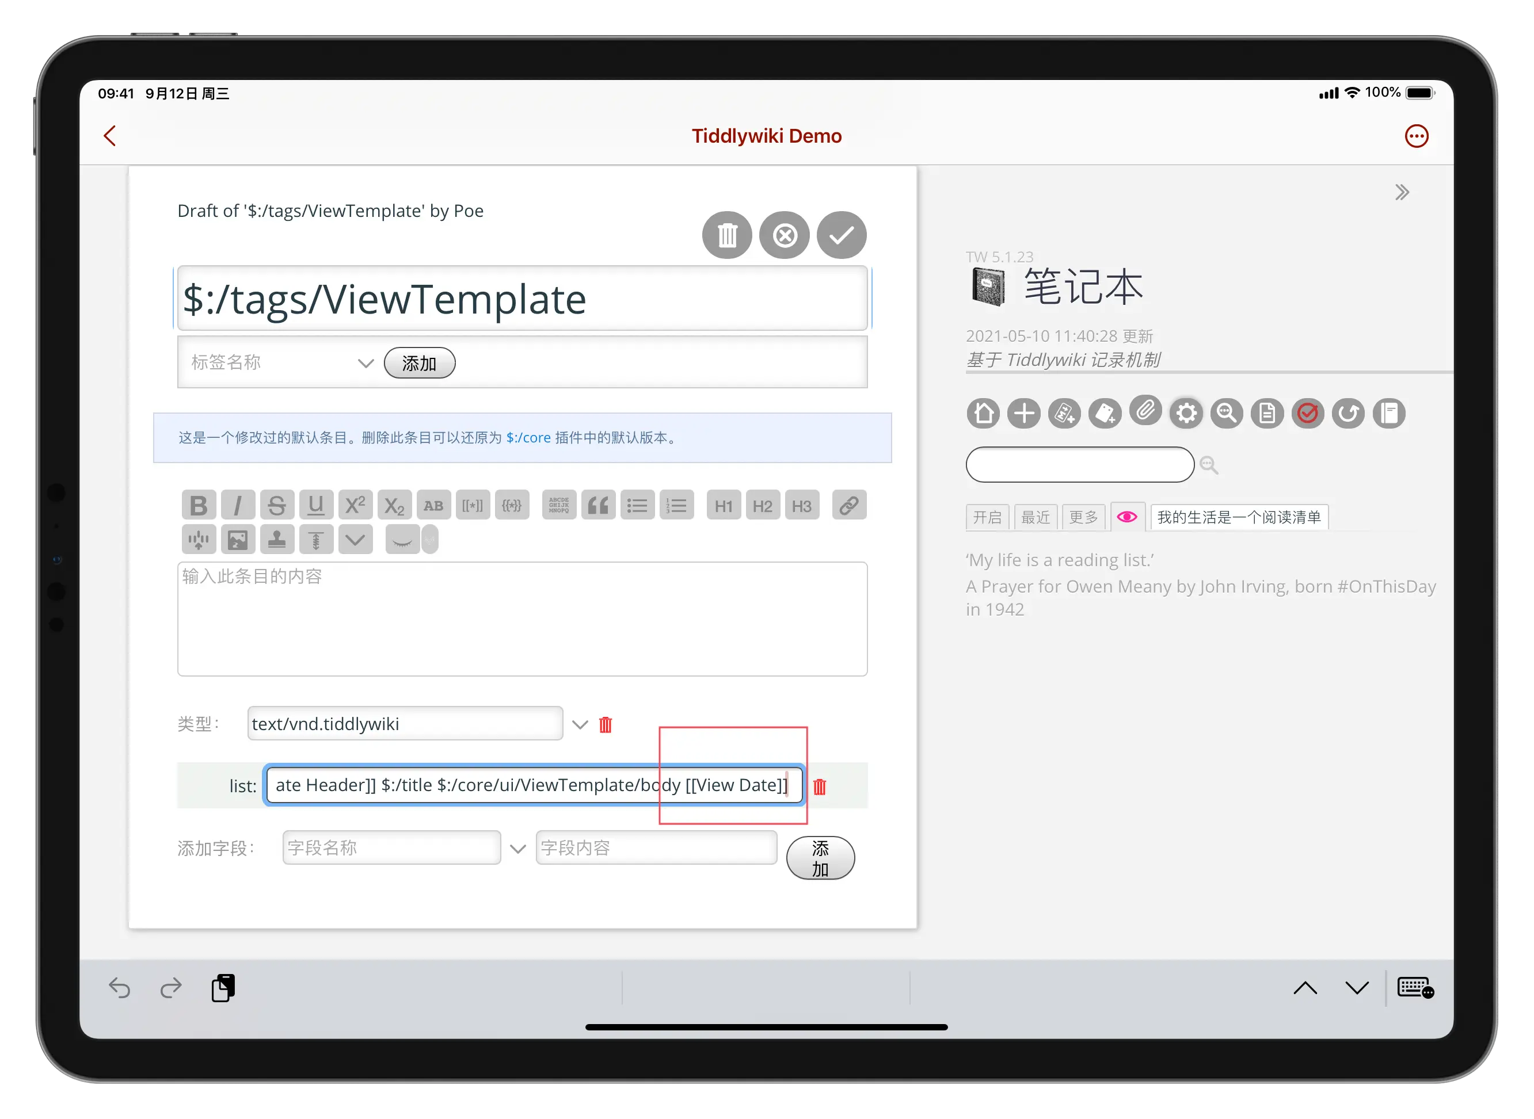Create a new tiddler with plus icon
Viewport: 1534px width, 1119px height.
[1024, 413]
